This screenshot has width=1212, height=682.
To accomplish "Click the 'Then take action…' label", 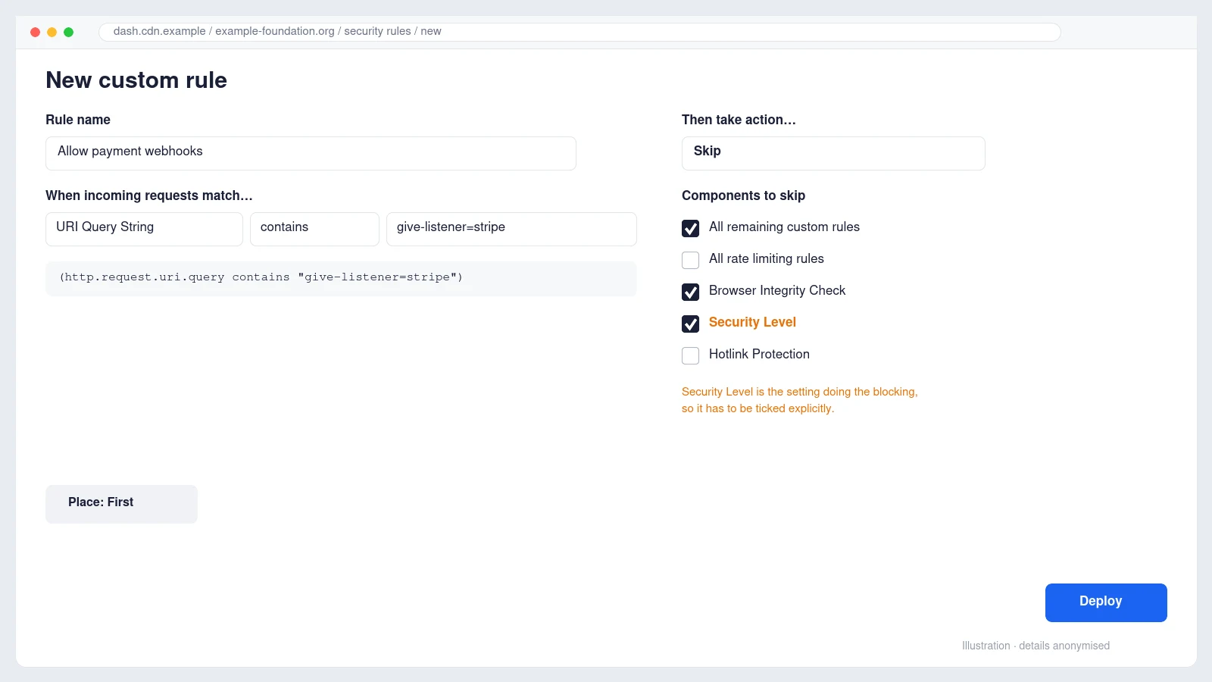I will [x=739, y=120].
